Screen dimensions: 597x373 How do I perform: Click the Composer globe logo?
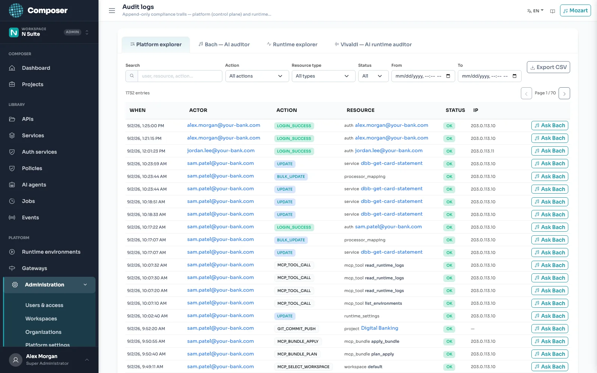click(x=16, y=10)
